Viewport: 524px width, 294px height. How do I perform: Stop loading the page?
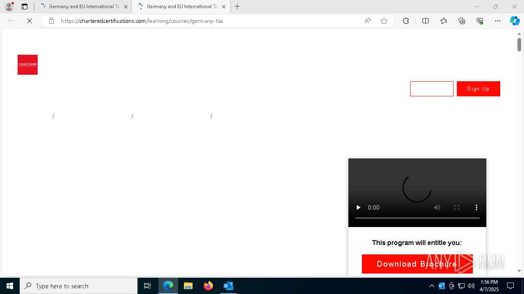coord(29,21)
